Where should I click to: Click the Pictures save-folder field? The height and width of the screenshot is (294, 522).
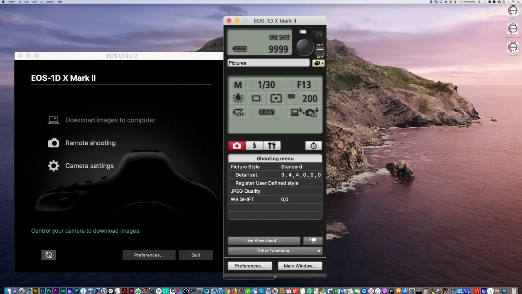pos(268,63)
